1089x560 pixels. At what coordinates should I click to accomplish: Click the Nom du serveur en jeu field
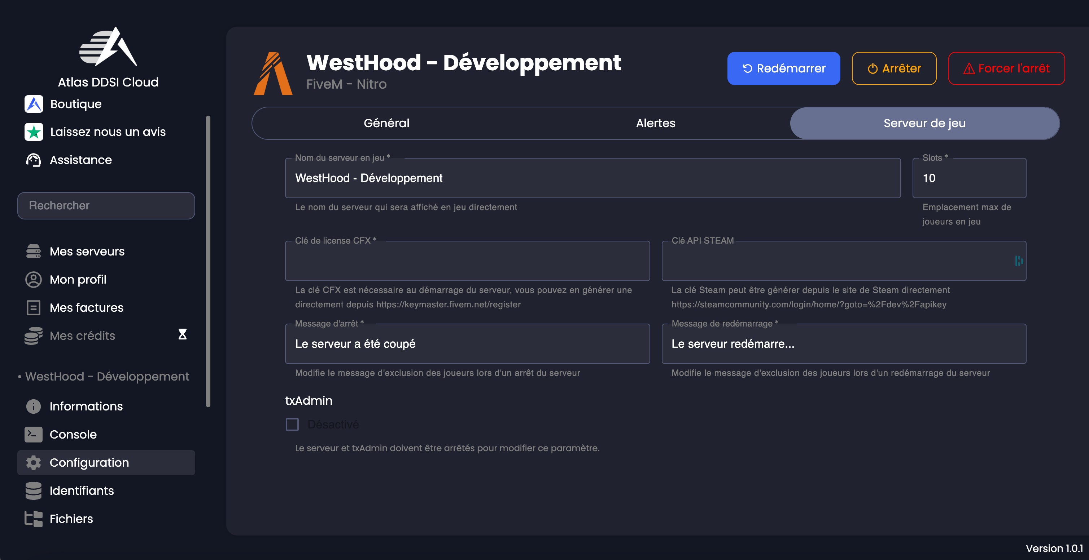click(x=593, y=178)
